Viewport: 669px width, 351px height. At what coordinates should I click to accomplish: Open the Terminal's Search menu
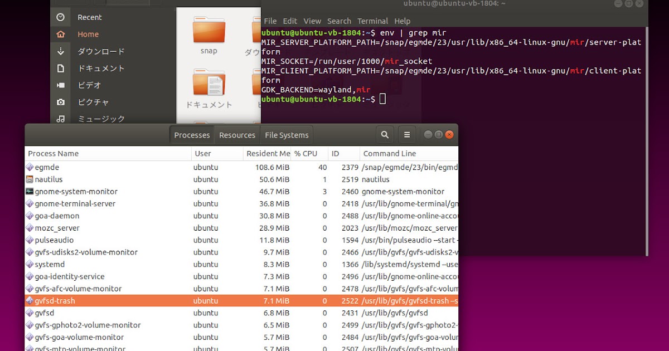[x=339, y=21]
